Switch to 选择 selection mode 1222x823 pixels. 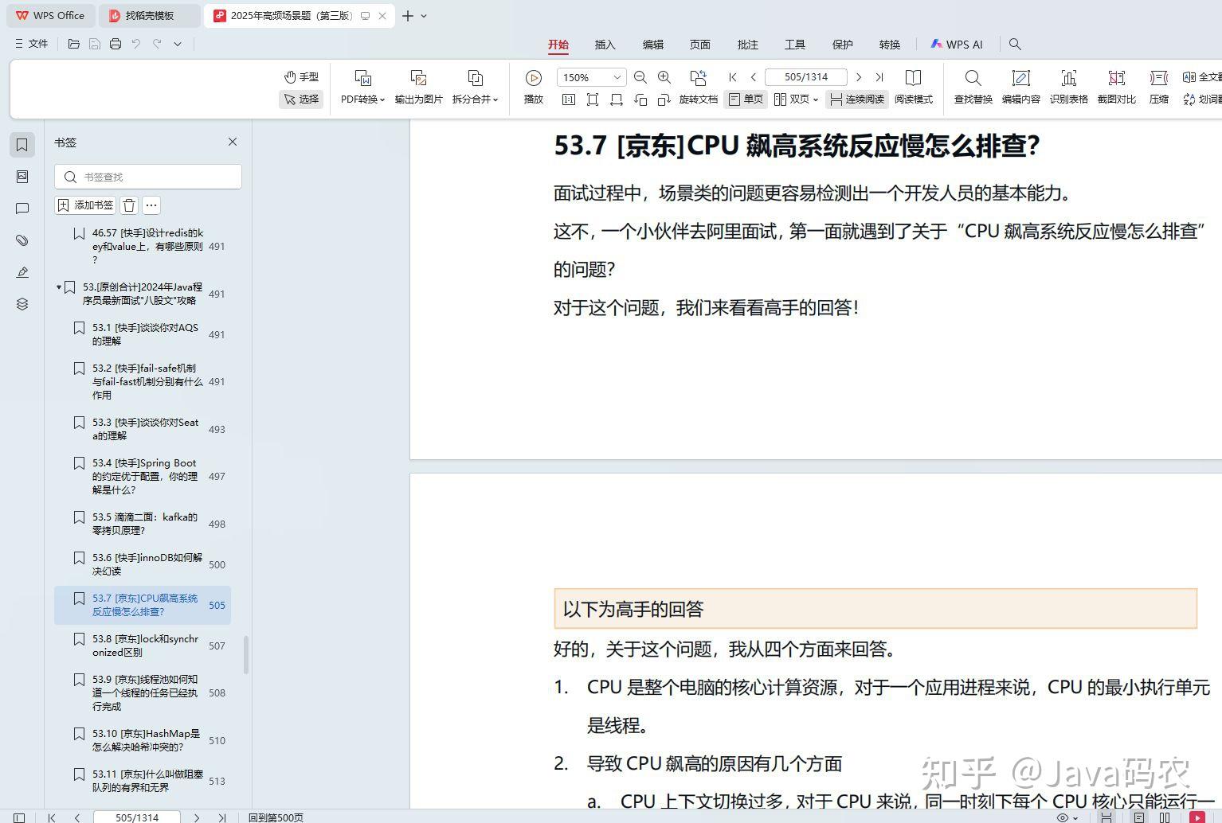[300, 99]
